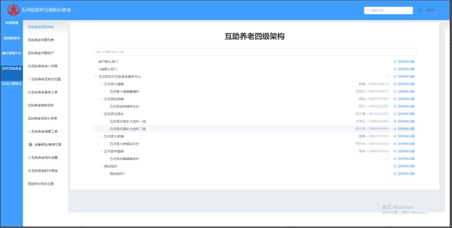Select the 五河县小溪镇 node label

pyautogui.click(x=114, y=84)
